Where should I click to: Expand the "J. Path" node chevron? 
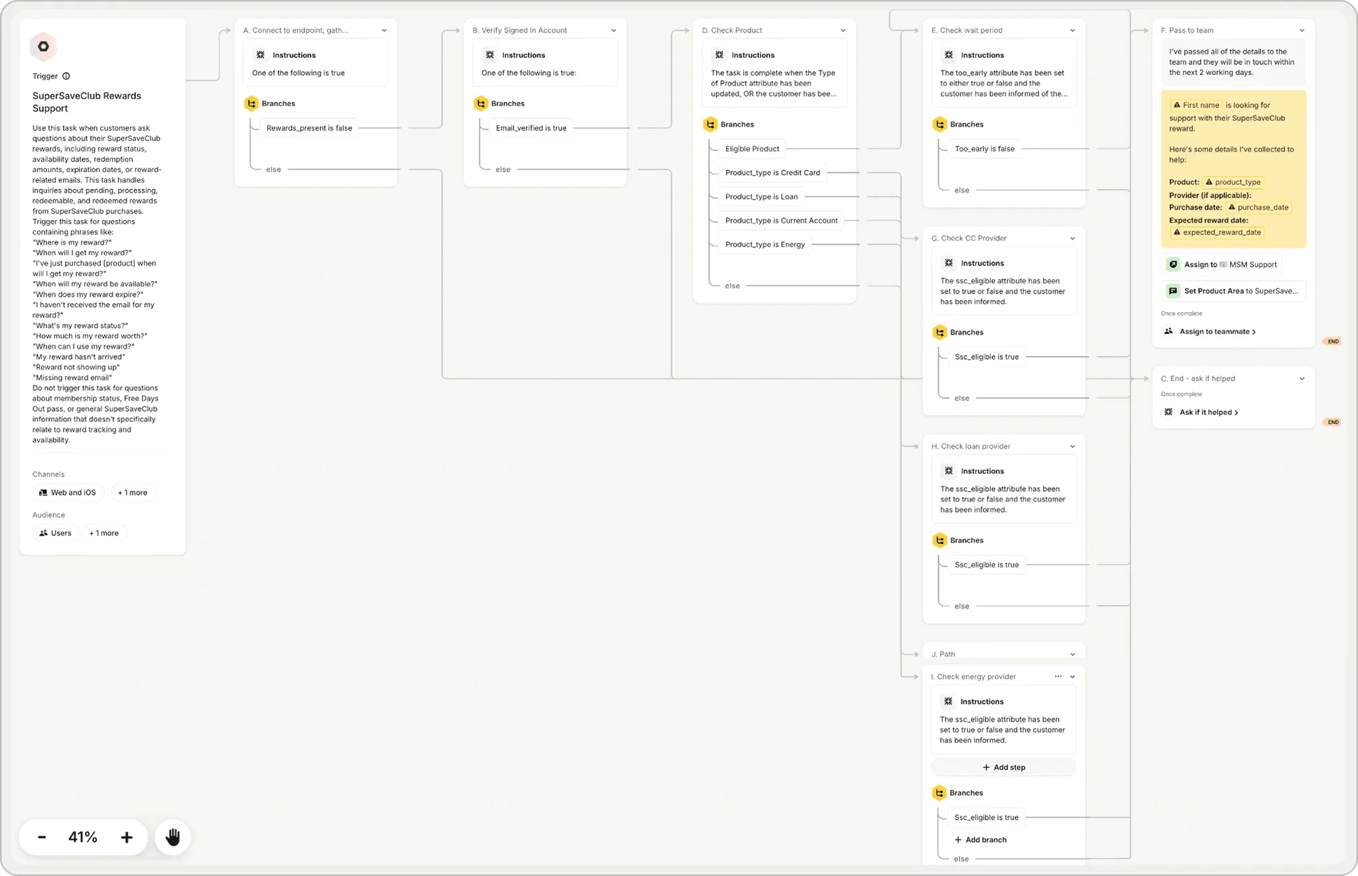pyautogui.click(x=1072, y=654)
